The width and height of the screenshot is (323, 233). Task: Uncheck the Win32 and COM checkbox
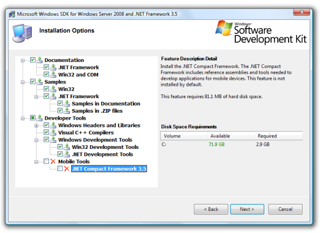[46, 74]
